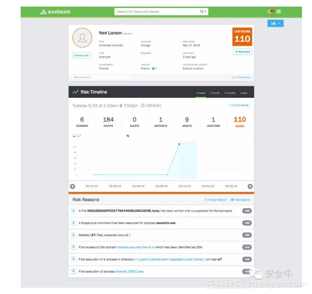This screenshot has width=312, height=294.
Task: Open the DGA domain link
Action: click(136, 247)
